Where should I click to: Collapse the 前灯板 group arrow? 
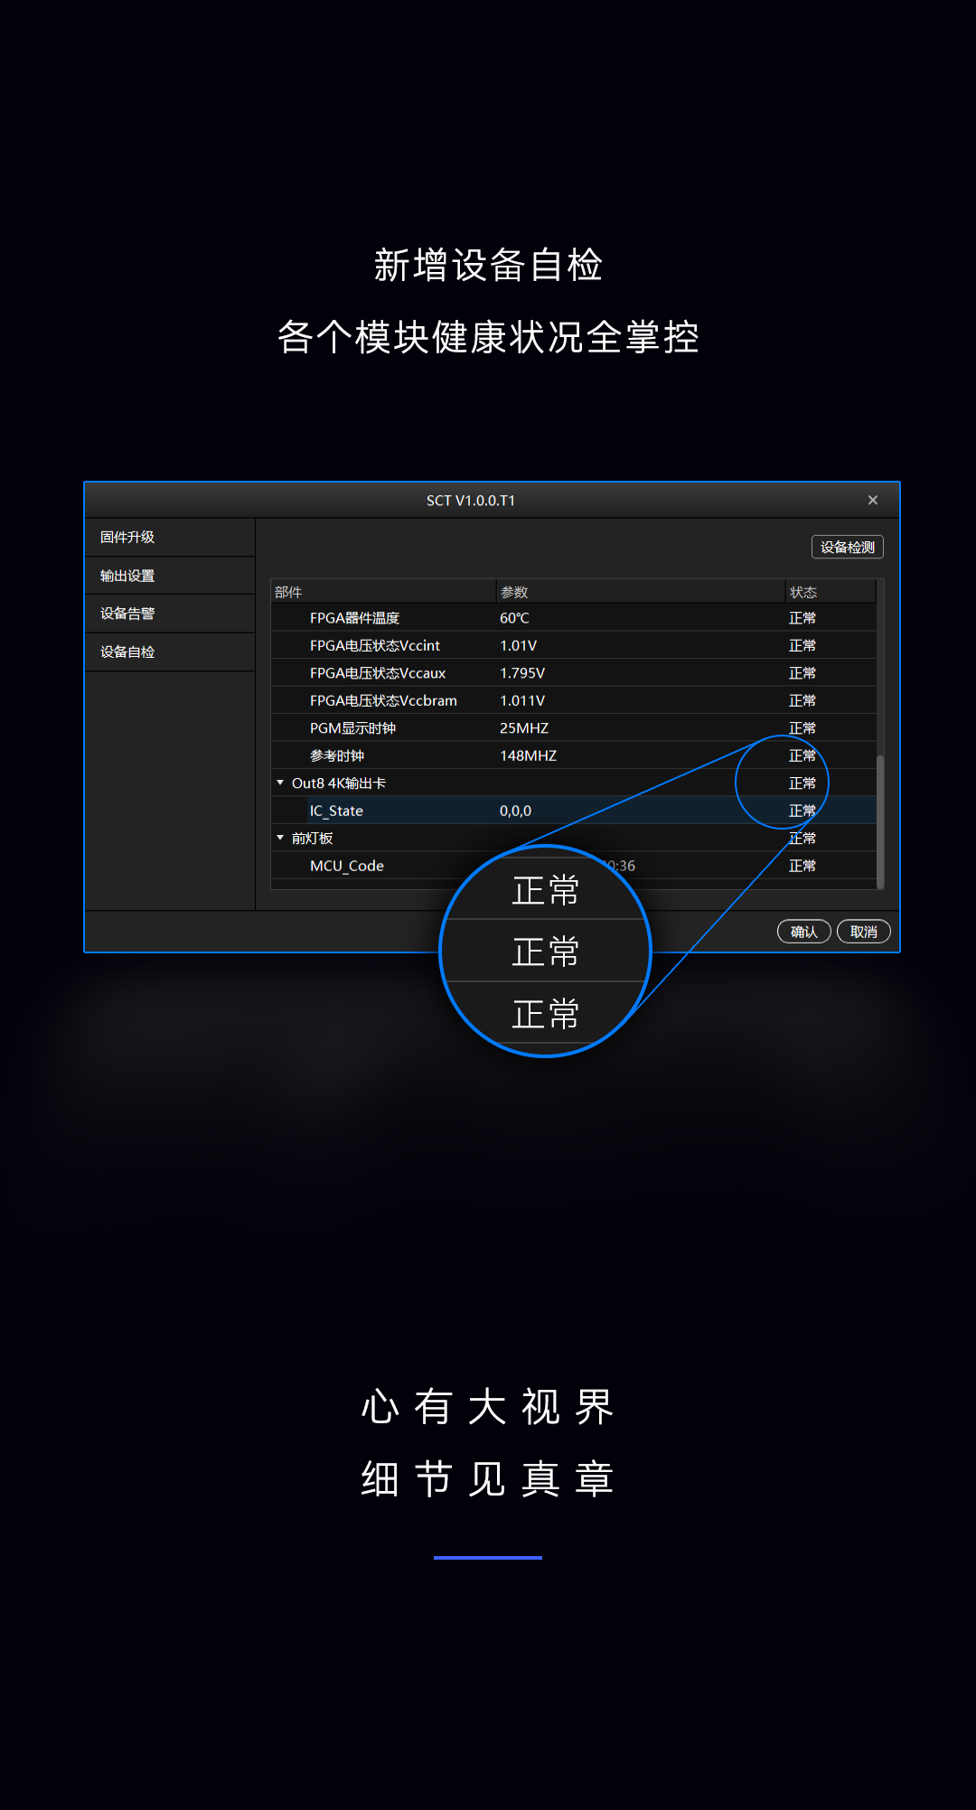pyautogui.click(x=280, y=838)
